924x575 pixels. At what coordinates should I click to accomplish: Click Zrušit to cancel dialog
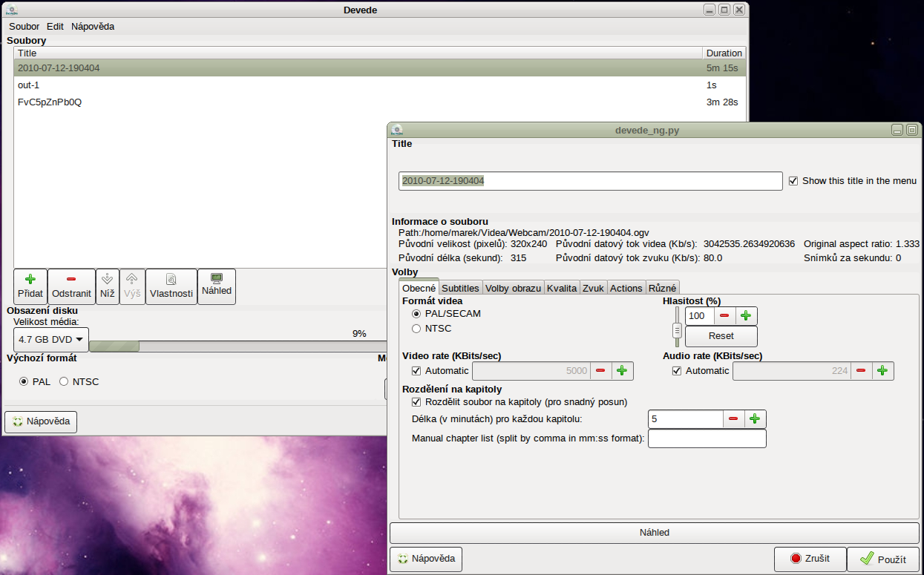(x=810, y=559)
